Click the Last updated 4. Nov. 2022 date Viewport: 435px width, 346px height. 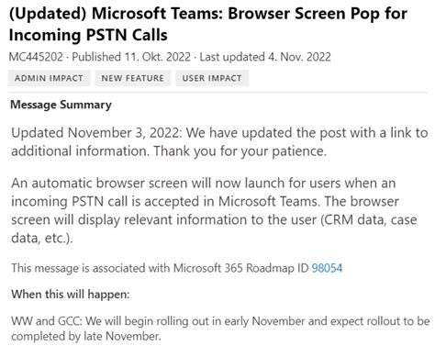point(265,57)
